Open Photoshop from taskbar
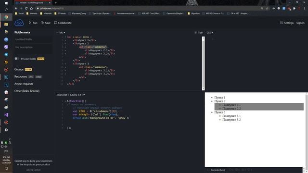The height and width of the screenshot is (173, 308). pos(6,77)
